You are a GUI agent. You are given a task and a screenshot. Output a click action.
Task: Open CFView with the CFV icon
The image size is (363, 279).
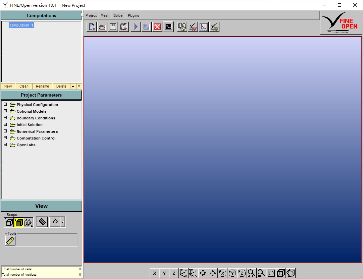pyautogui.click(x=214, y=27)
